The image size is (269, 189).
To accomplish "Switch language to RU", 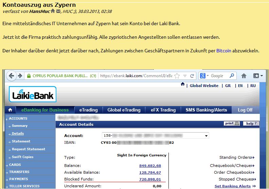I will [253, 86].
